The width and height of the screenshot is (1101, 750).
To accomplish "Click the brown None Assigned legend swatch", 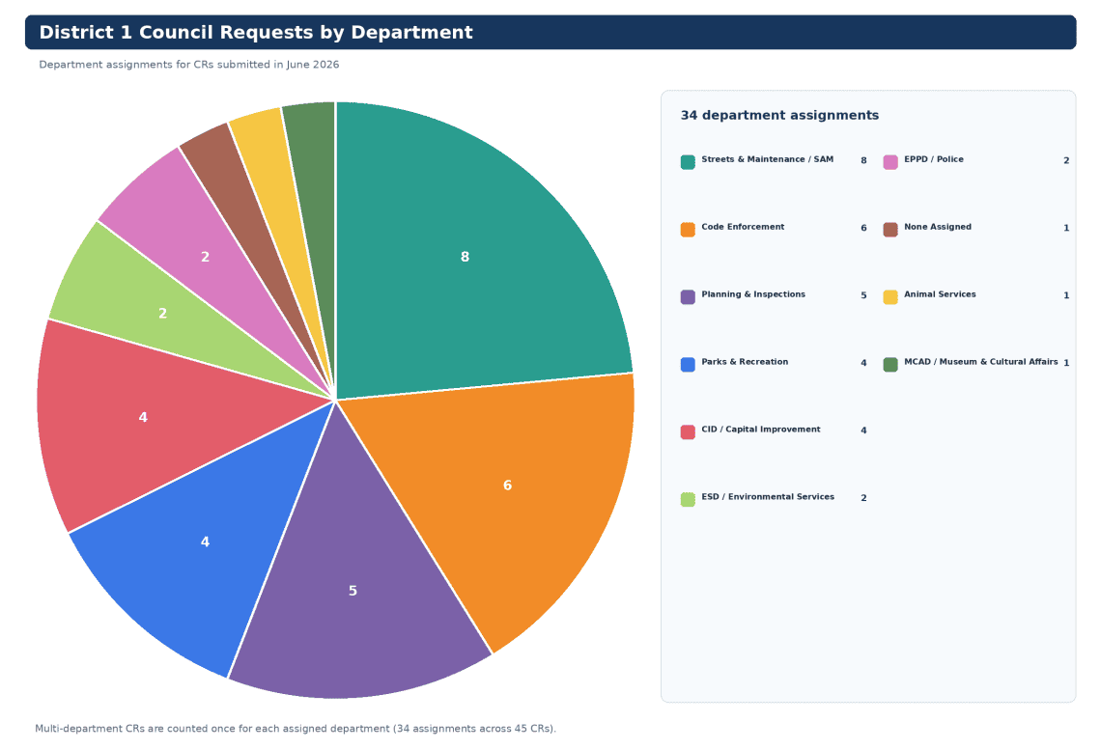I will 890,230.
